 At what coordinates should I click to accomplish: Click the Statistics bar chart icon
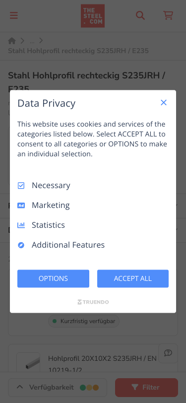point(21,225)
